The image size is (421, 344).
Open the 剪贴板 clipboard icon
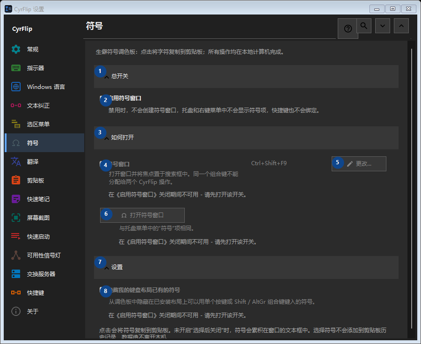pos(16,180)
